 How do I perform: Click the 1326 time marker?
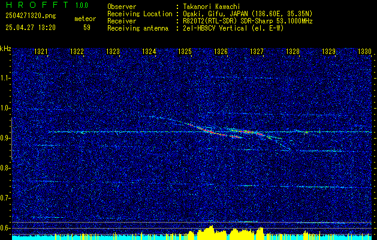(x=221, y=51)
